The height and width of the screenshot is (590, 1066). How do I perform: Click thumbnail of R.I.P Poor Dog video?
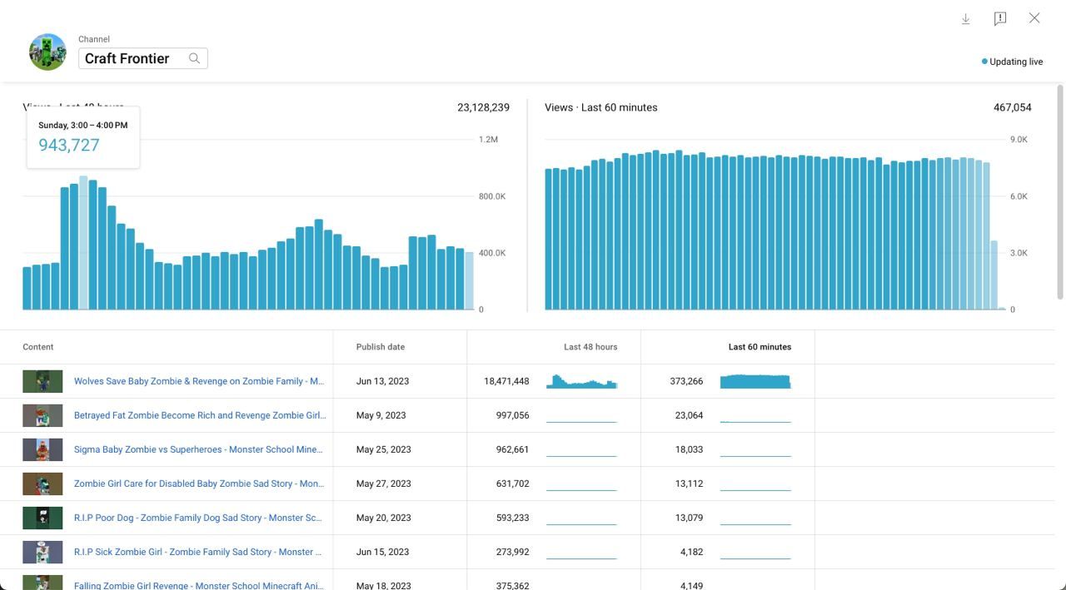tap(42, 518)
